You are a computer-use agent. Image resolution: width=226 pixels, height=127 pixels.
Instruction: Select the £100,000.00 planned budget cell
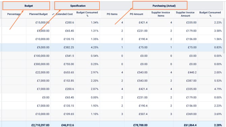tap(41, 56)
